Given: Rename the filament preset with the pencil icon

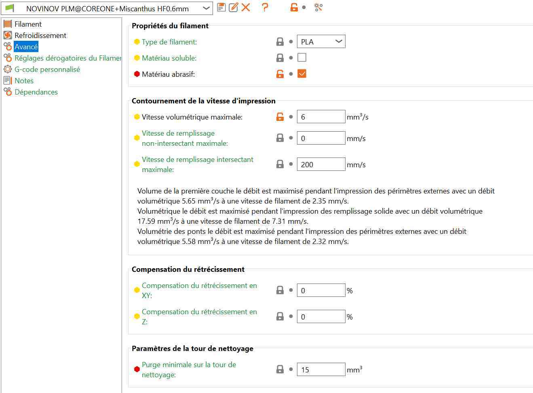Looking at the screenshot, I should [x=233, y=7].
